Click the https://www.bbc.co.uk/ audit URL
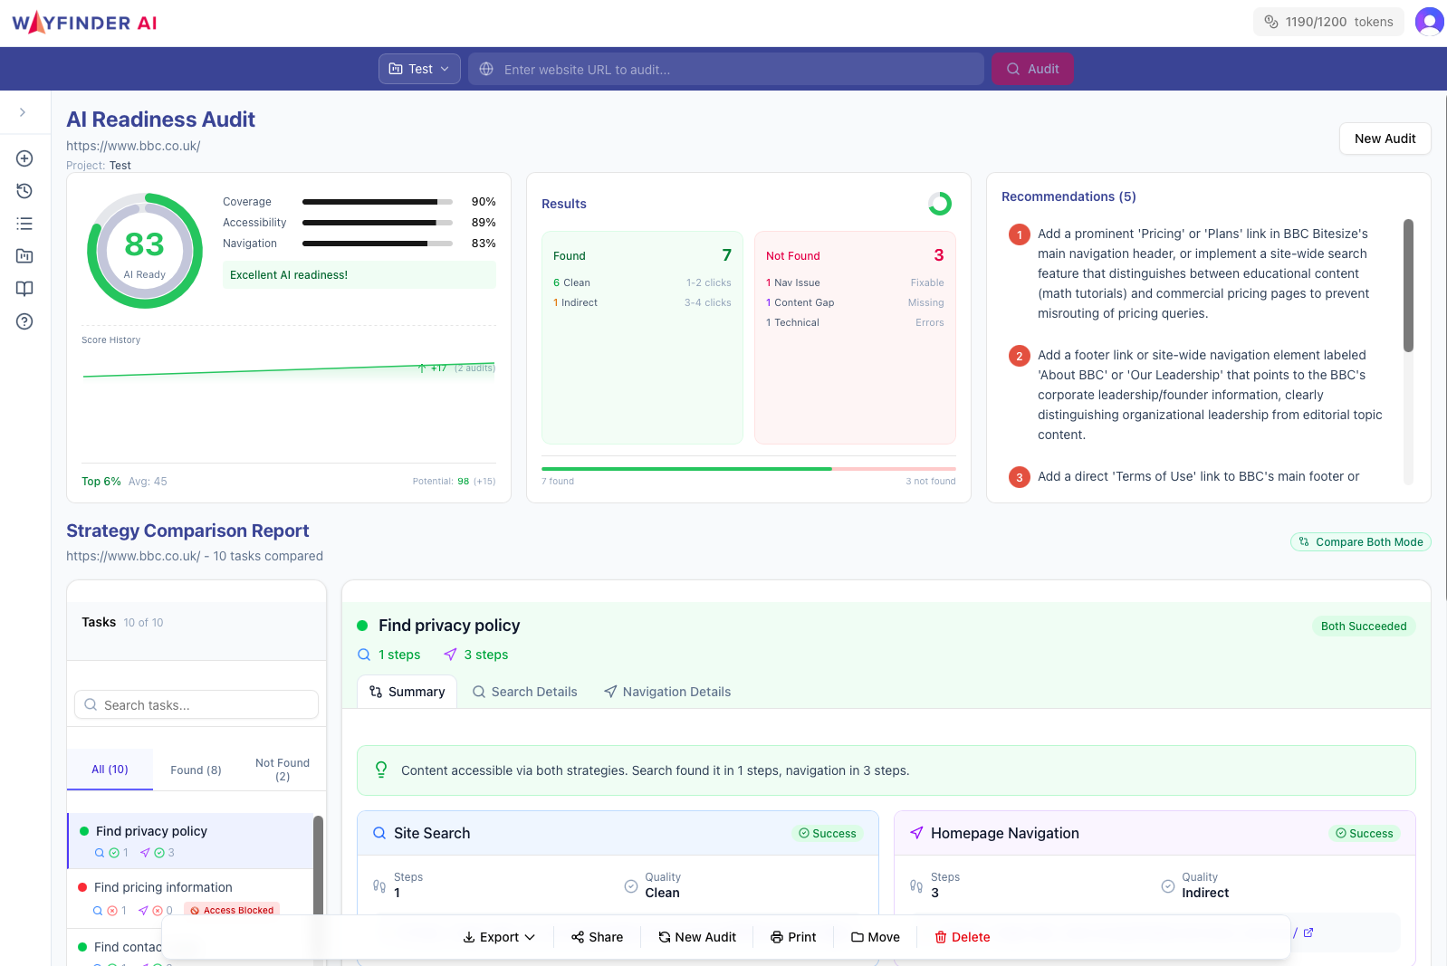Viewport: 1447px width, 966px height. point(133,146)
